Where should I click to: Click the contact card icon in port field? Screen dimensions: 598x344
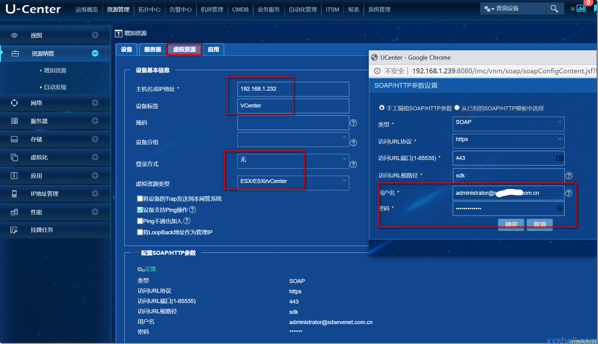[560, 158]
